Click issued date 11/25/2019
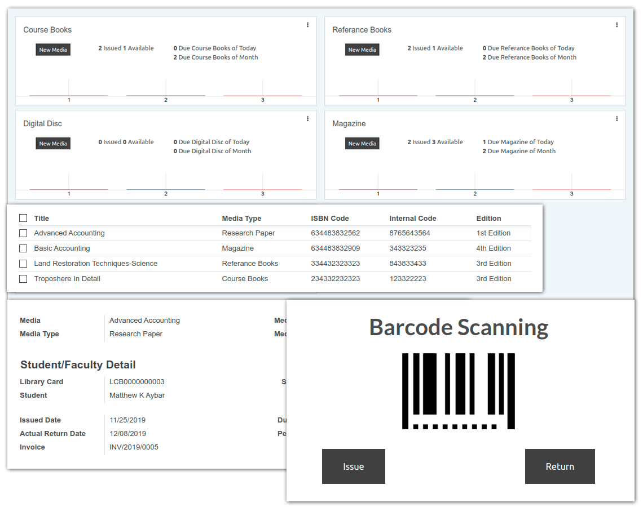This screenshot has width=643, height=507. coord(127,420)
